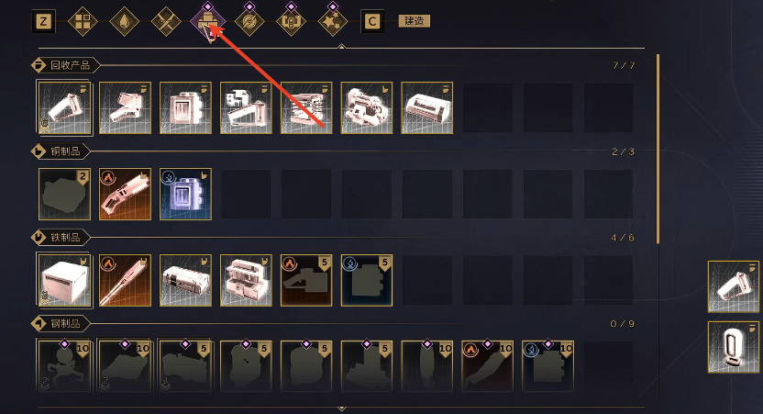The image size is (763, 414).
Task: Select the white cube item in 铁制品
Action: tap(65, 280)
